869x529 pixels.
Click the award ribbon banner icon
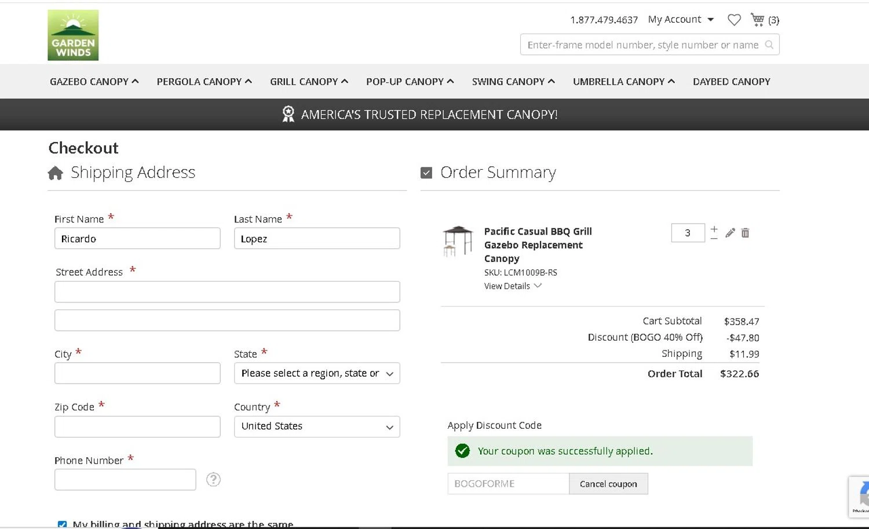[288, 114]
